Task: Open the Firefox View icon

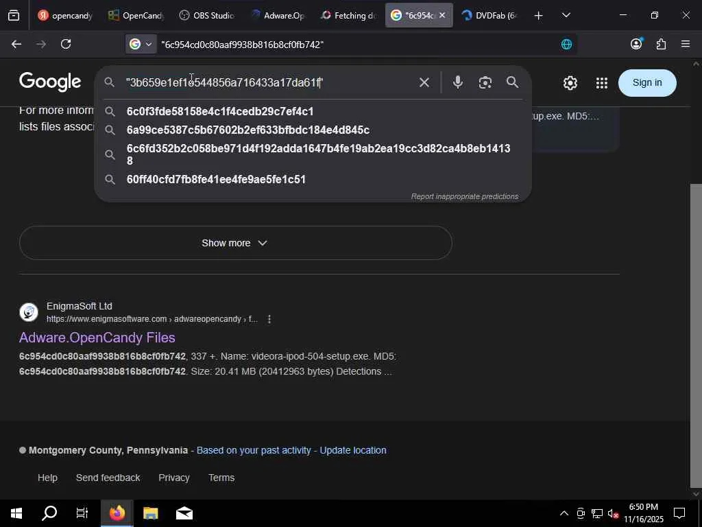Action: click(x=14, y=16)
